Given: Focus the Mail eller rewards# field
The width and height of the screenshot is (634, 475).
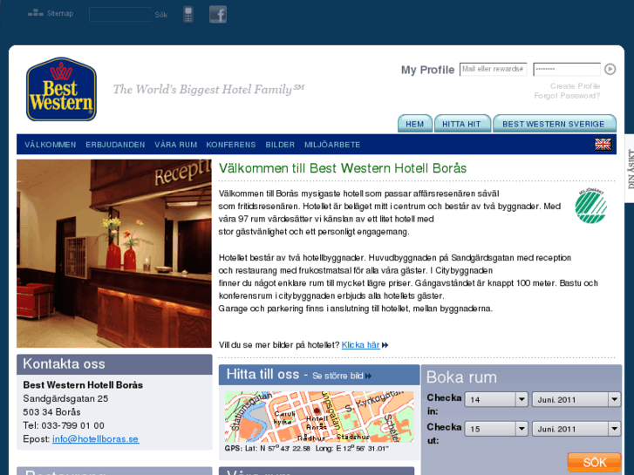Looking at the screenshot, I should (x=493, y=69).
